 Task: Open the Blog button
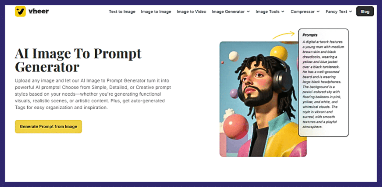click(x=365, y=12)
